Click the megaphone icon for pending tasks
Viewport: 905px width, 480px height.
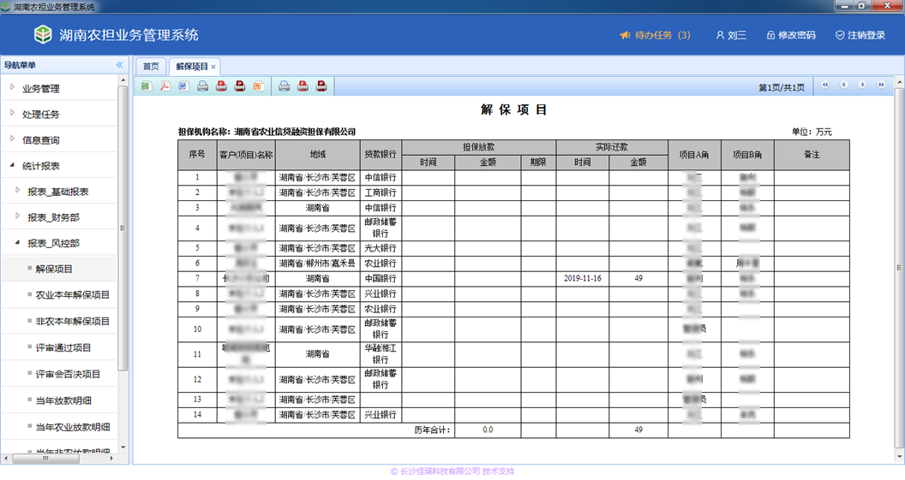625,35
